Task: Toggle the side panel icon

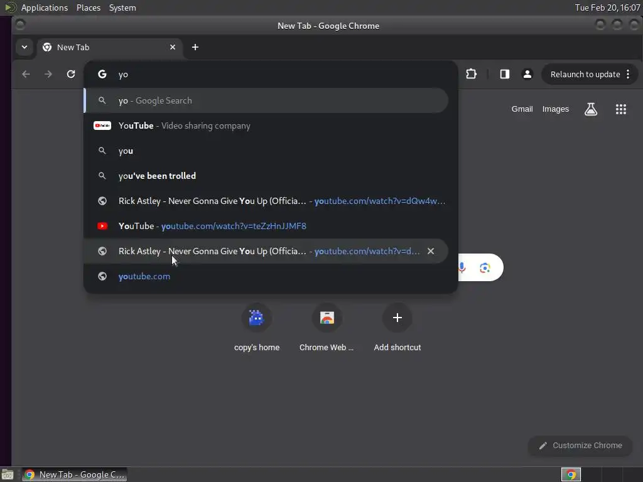Action: [505, 74]
